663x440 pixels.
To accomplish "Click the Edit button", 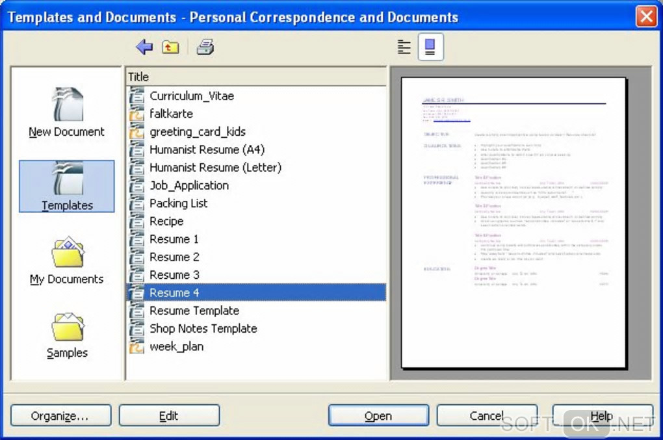I will pyautogui.click(x=169, y=416).
